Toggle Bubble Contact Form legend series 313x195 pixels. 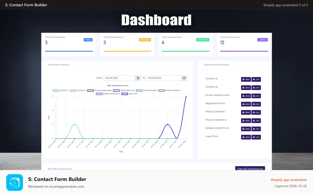[108, 94]
